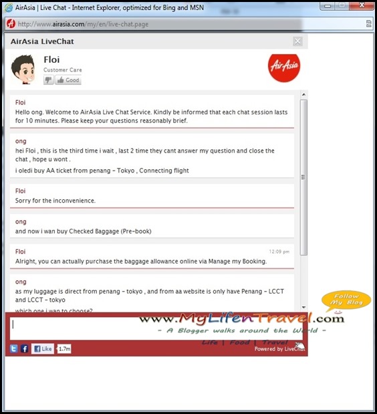The height and width of the screenshot is (414, 377).
Task: Click the compatibility view icon in the address bar
Action: (369, 24)
